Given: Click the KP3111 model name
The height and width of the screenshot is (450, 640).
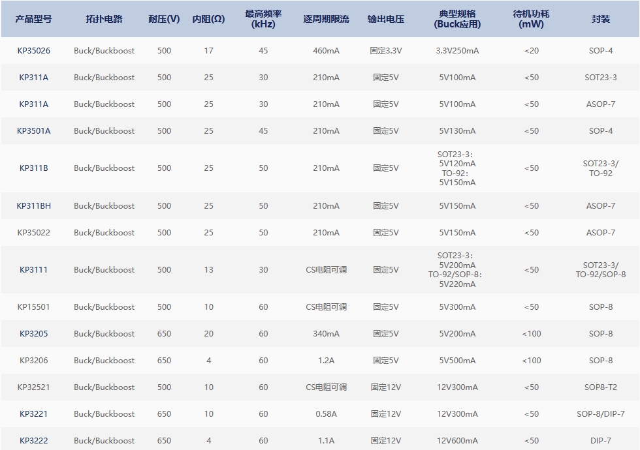Looking at the screenshot, I should pos(33,269).
